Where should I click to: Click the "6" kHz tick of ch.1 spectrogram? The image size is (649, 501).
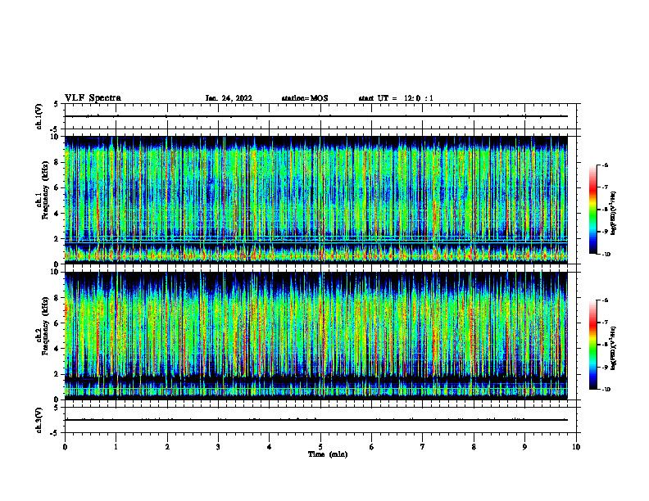coord(57,188)
